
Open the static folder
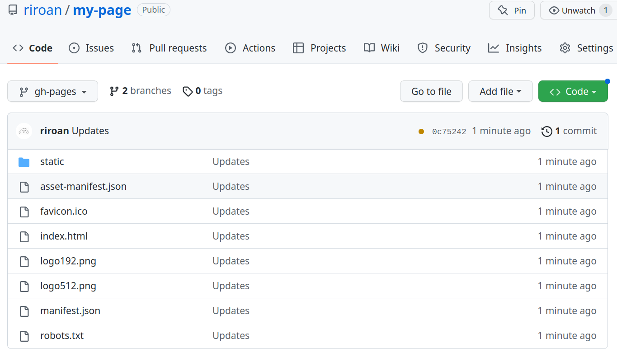[x=52, y=161]
